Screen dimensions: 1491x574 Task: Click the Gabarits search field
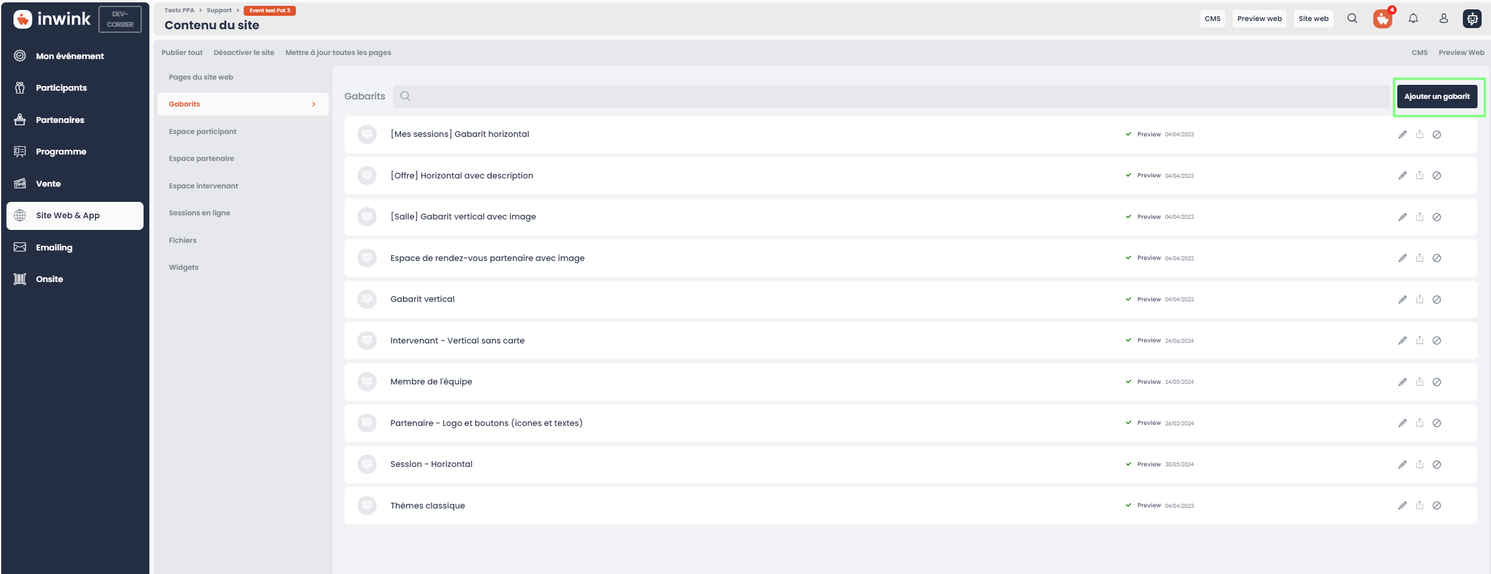point(892,97)
